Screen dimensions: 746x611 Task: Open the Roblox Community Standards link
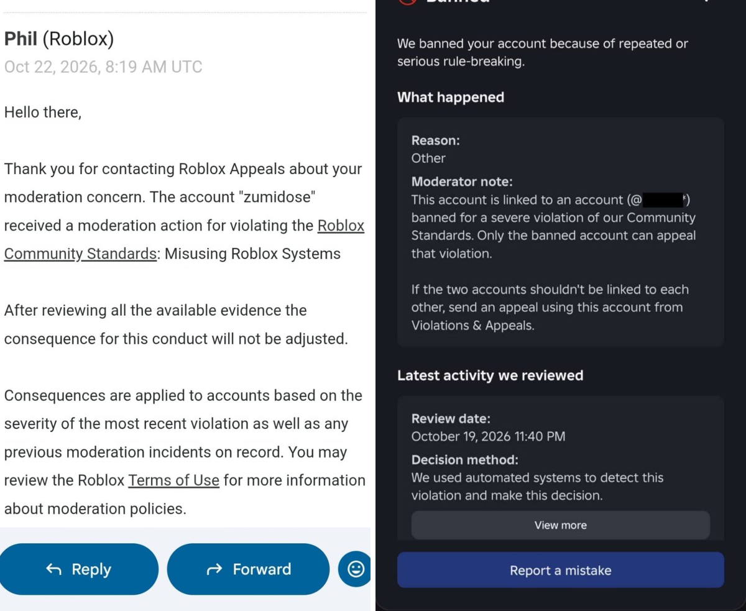(184, 239)
